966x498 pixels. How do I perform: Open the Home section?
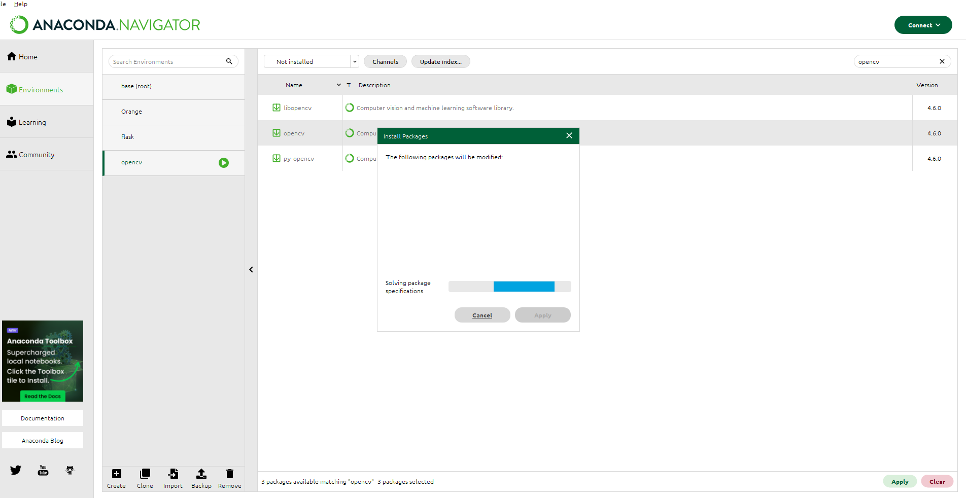coord(47,57)
